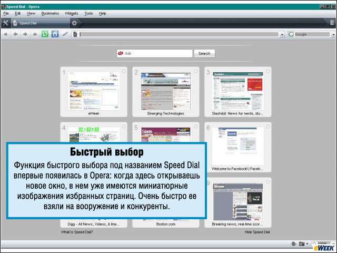
Task: Remove the Wired speed dial entry
Action: coord(124,126)
